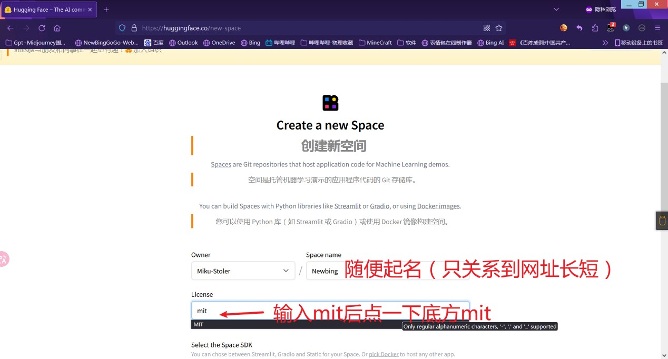
Task: Click the pink floating translate badge
Action: coord(4,258)
